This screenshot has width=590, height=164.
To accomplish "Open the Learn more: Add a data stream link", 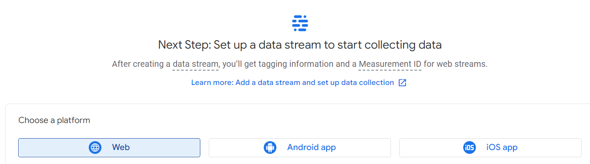I will (292, 83).
